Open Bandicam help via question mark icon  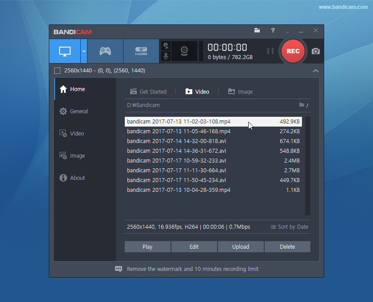(x=273, y=31)
